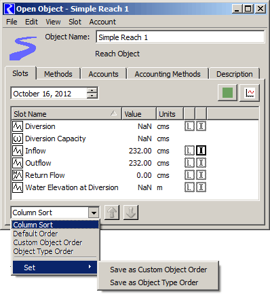Viewport: 270px width, 294px height.
Task: Click the blue Reach object icon
Action: tap(23, 48)
